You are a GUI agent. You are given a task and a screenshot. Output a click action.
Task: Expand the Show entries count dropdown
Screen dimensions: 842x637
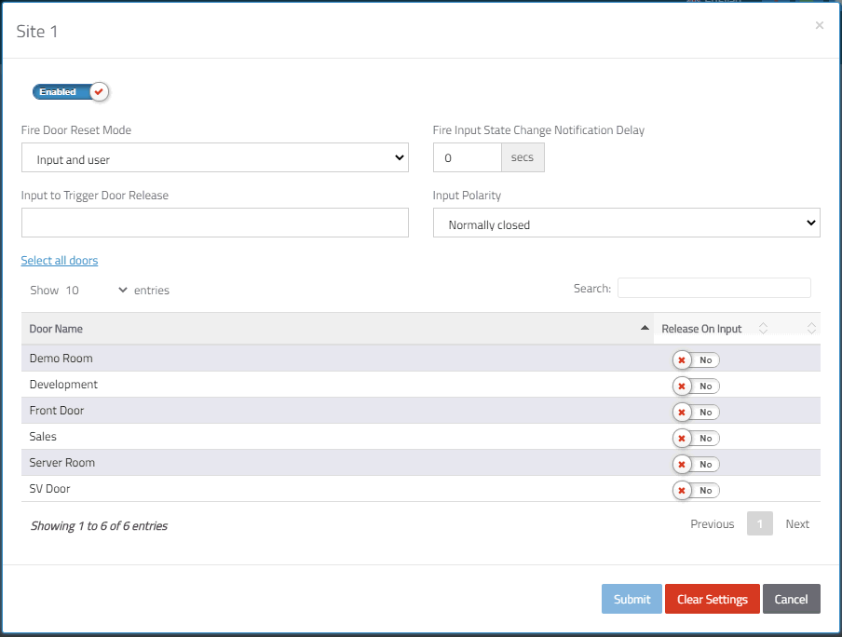(x=96, y=290)
